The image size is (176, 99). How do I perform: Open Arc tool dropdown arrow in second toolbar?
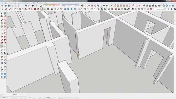[17, 9]
